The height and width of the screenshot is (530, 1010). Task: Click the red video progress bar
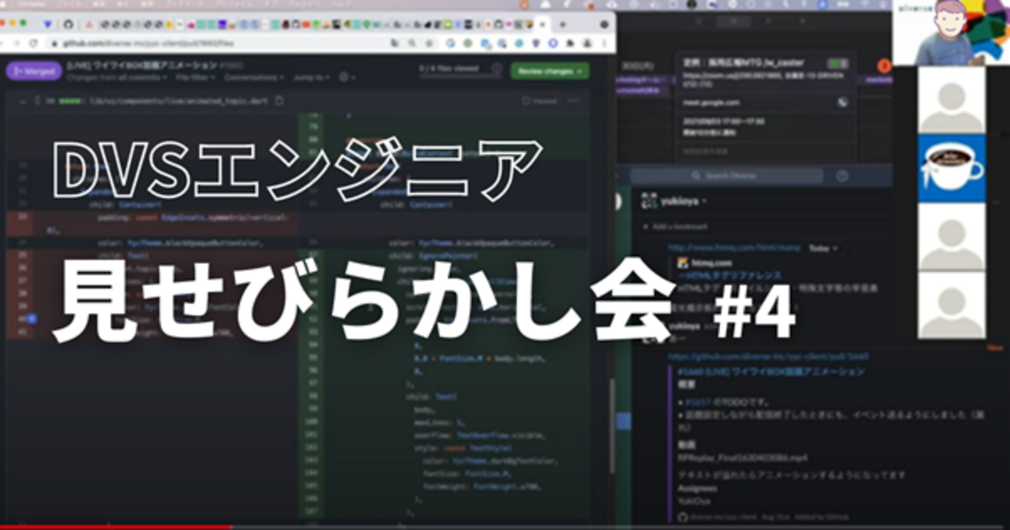(x=115, y=528)
